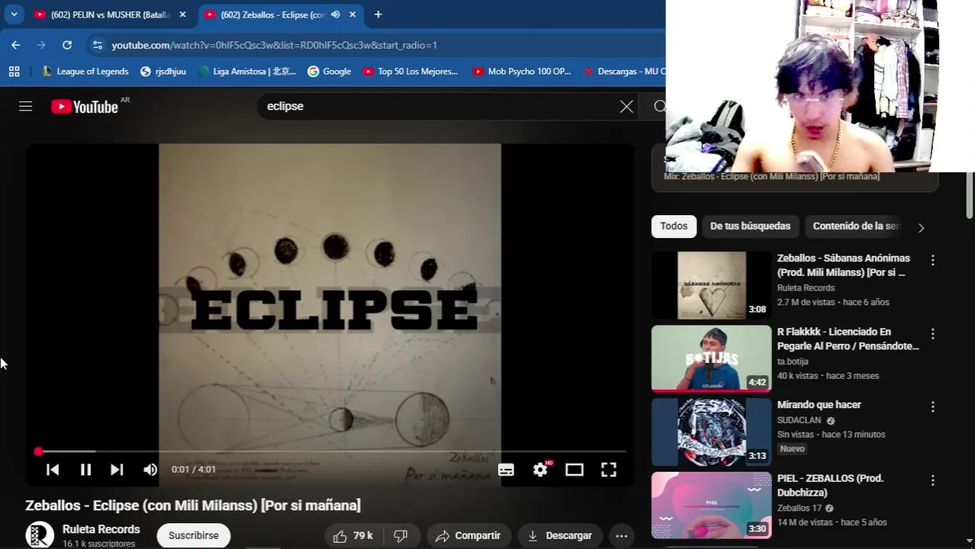This screenshot has height=549, width=975.
Task: Reload the current page
Action: coord(67,45)
